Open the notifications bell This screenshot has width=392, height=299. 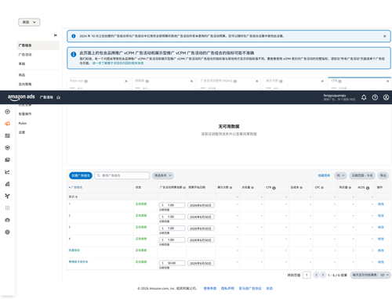point(364,97)
